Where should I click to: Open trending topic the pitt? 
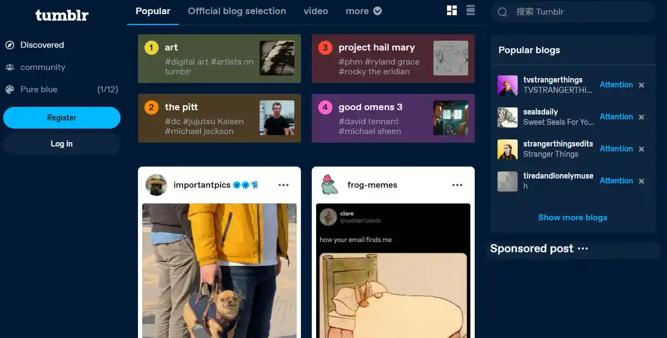point(219,118)
